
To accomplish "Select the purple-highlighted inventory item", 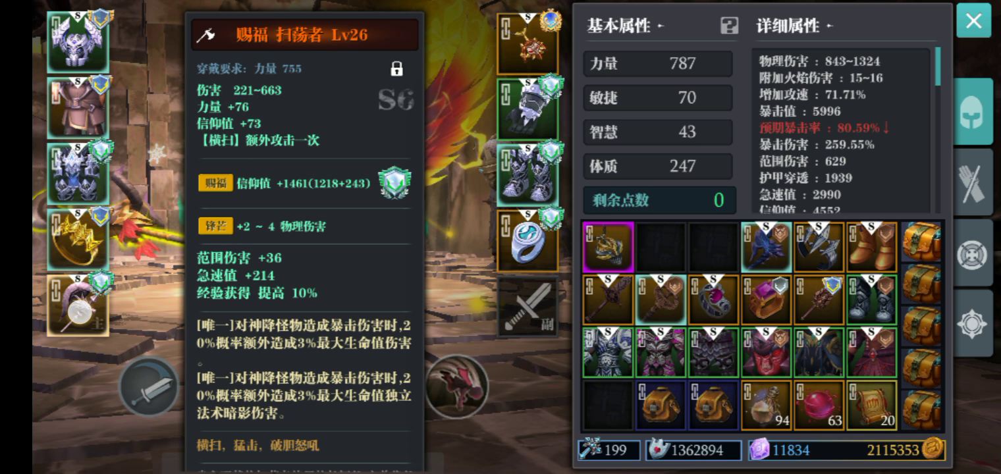I will click(x=609, y=247).
